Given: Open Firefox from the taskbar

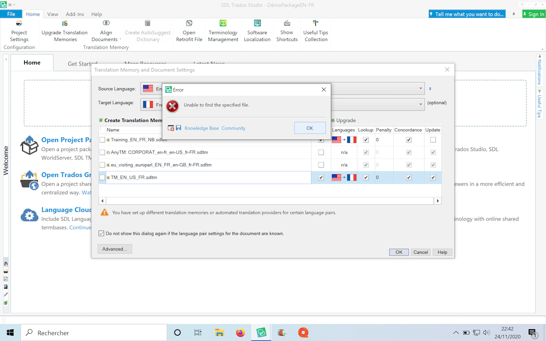Looking at the screenshot, I should pos(240,333).
